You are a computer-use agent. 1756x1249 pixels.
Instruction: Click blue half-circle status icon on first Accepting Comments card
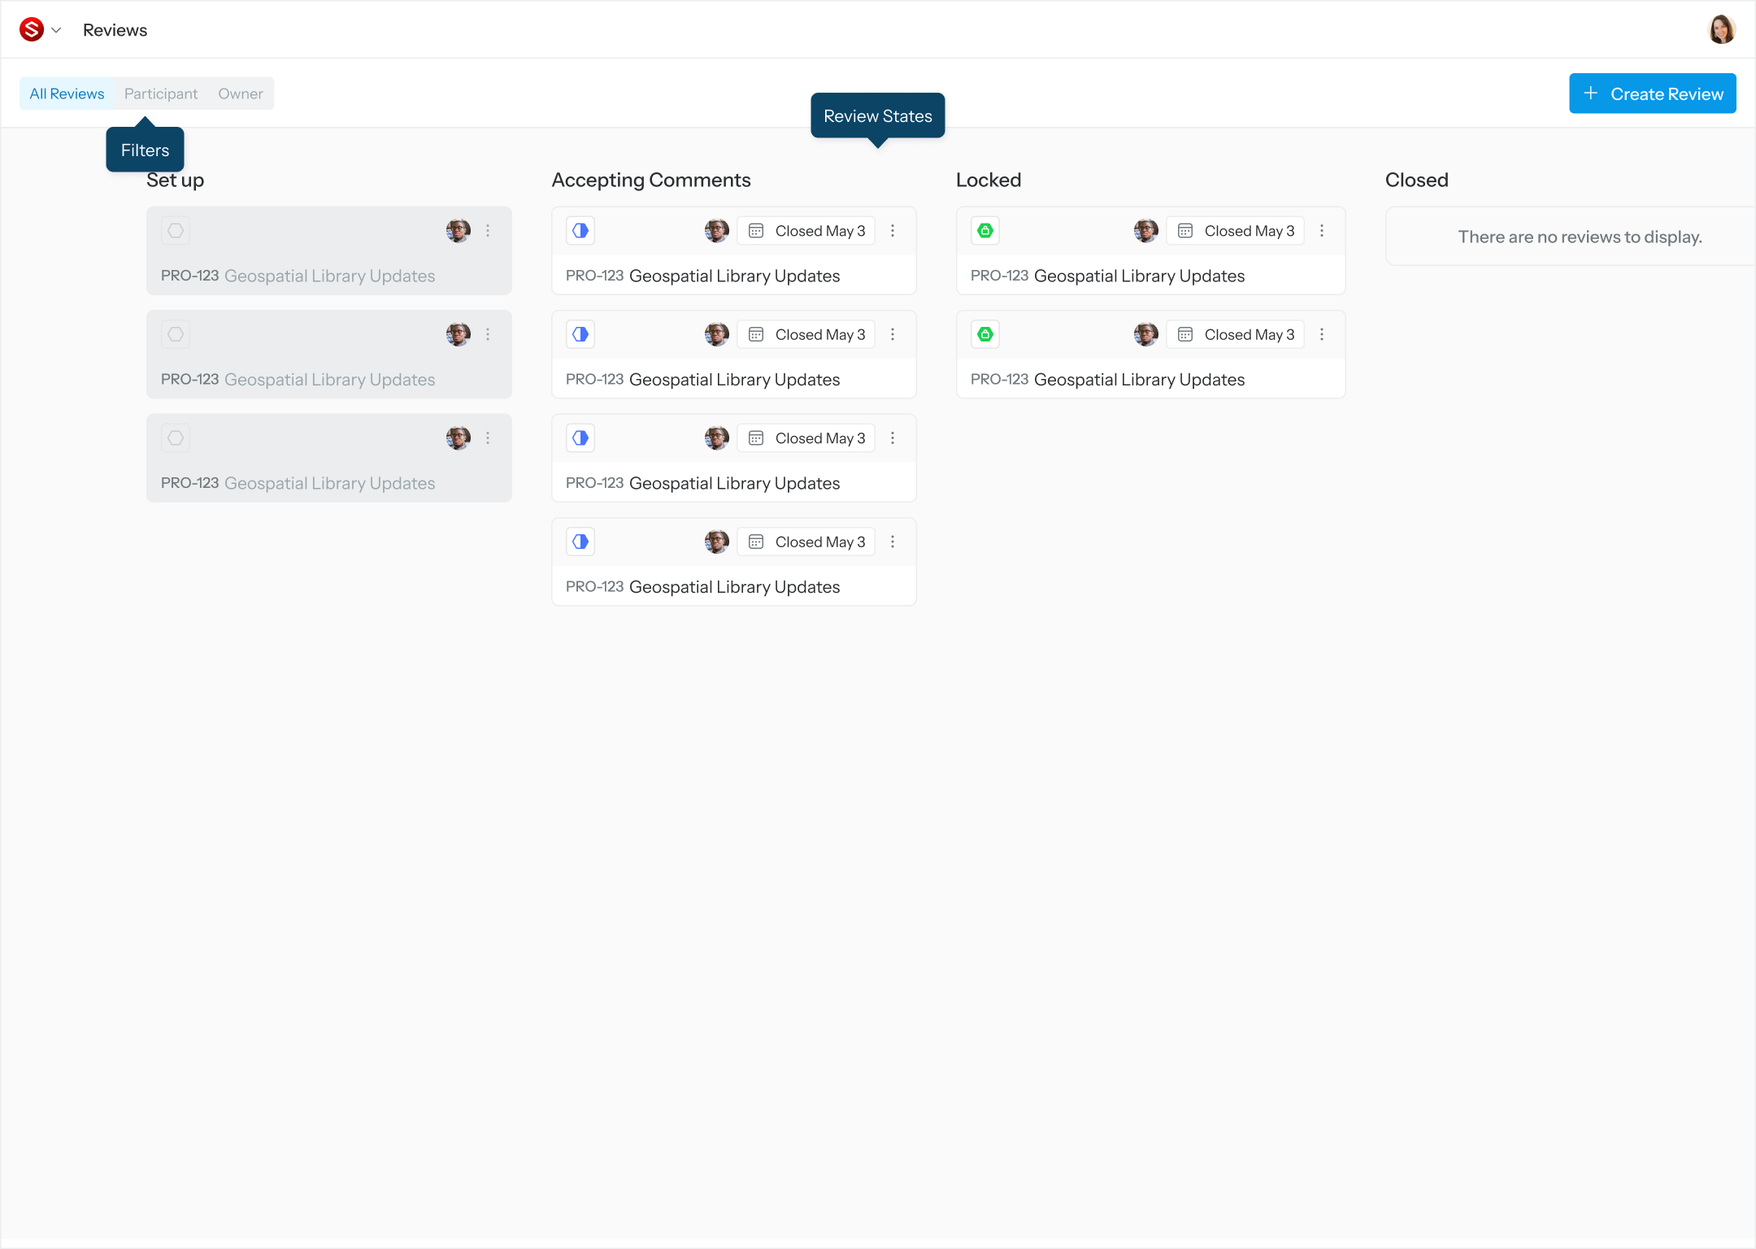pos(580,231)
